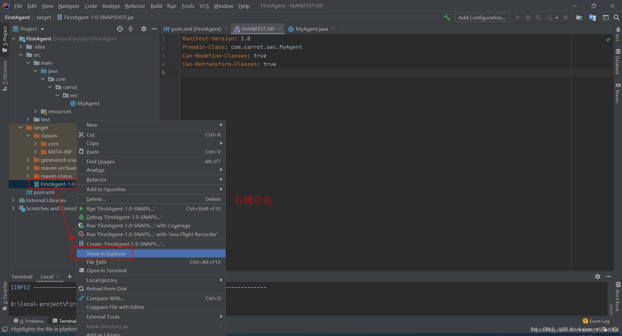Open Project panel settings gear
Image resolution: width=622 pixels, height=336 pixels.
[144, 29]
